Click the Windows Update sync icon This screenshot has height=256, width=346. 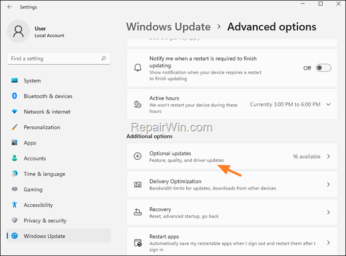(15, 236)
